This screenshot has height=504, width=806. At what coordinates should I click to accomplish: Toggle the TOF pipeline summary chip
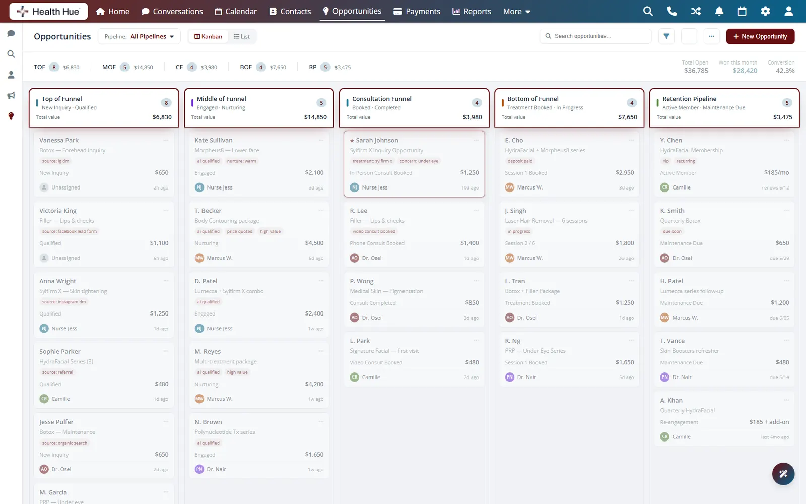[56, 67]
